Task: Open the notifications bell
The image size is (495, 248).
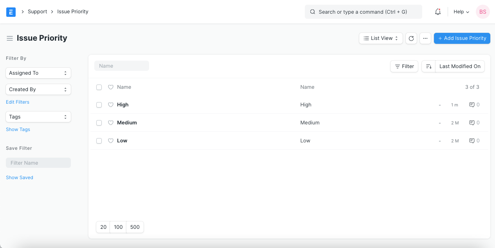Action: click(438, 12)
